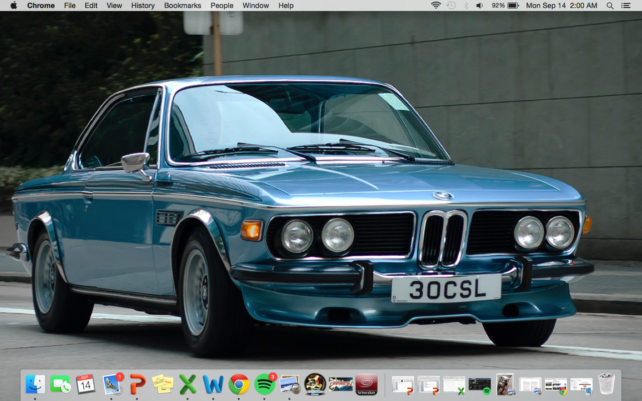Switch to the Preview app in the Dock

pos(290,384)
